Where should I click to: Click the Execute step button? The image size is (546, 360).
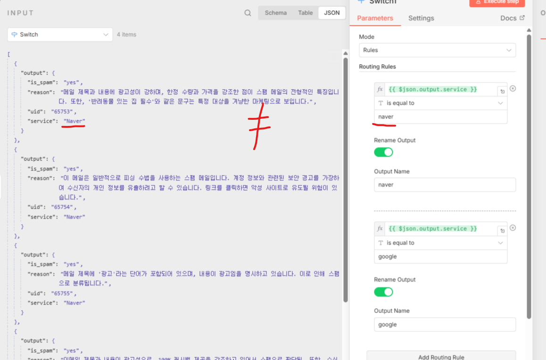tap(497, 2)
